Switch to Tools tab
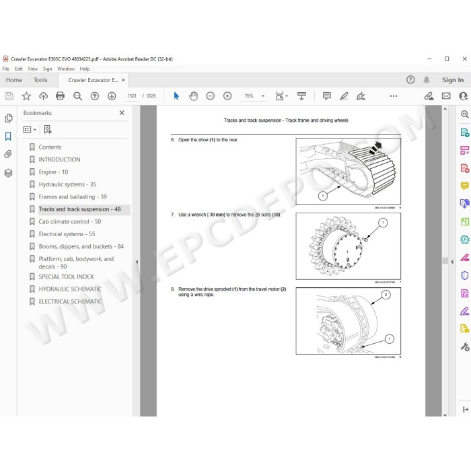 (x=40, y=80)
